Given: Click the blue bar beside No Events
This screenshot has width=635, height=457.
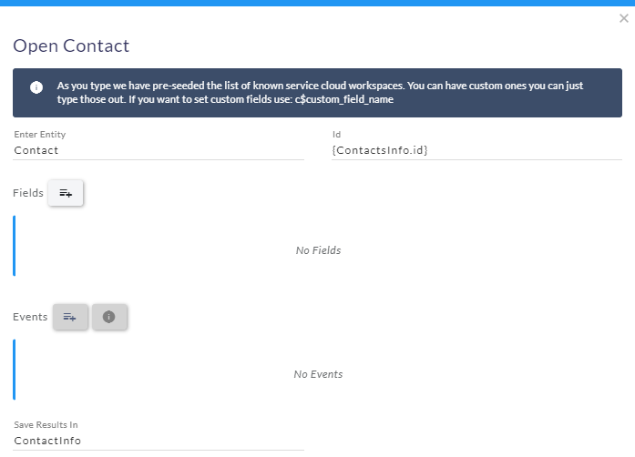Looking at the screenshot, I should [x=15, y=370].
